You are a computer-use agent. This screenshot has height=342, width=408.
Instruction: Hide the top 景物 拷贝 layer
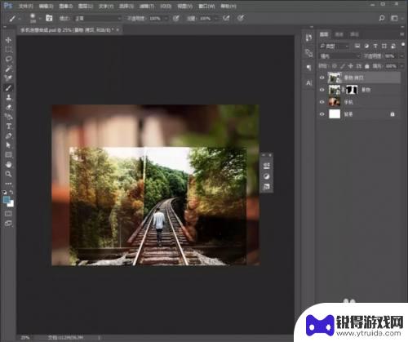[x=322, y=78]
